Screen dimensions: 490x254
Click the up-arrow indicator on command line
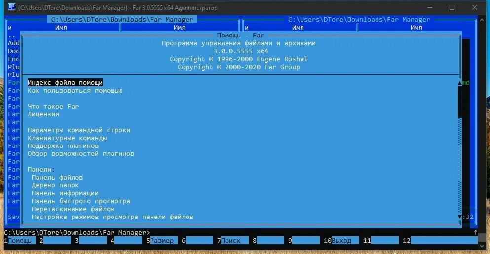(x=476, y=232)
